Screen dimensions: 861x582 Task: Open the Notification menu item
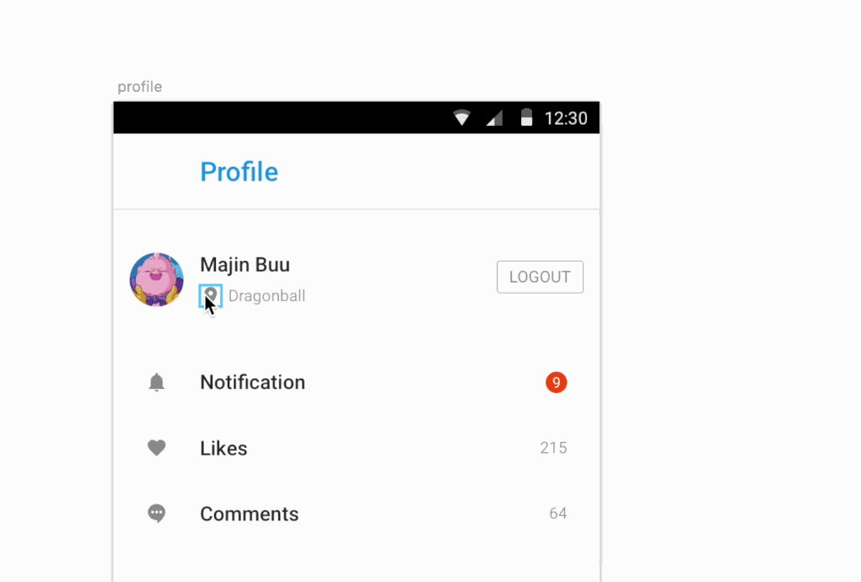click(x=252, y=382)
